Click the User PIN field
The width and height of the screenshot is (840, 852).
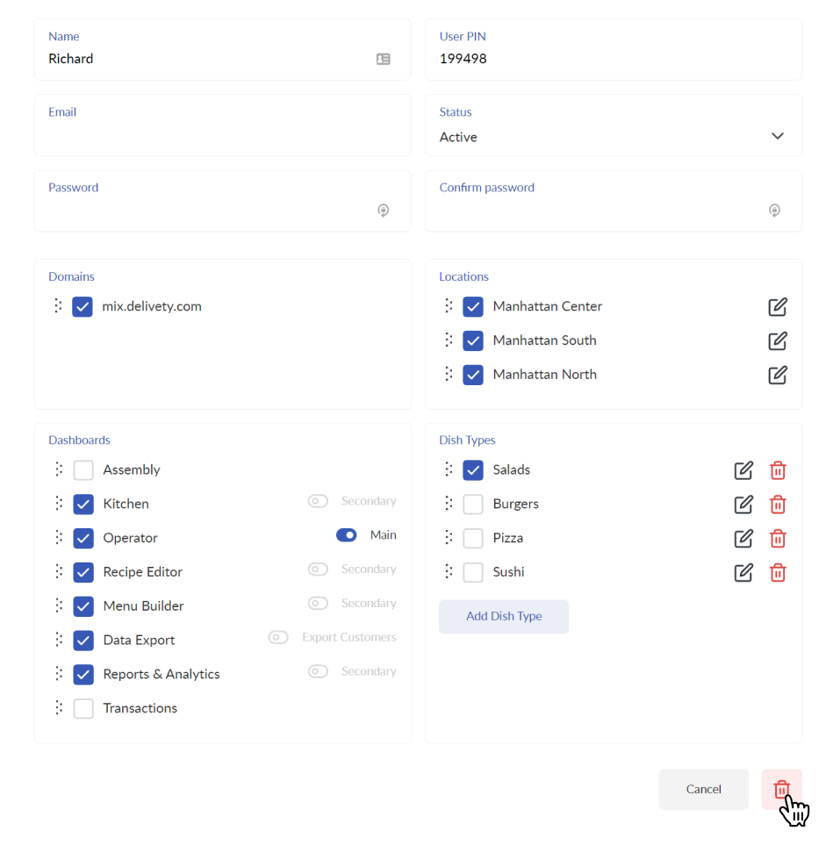pos(614,49)
